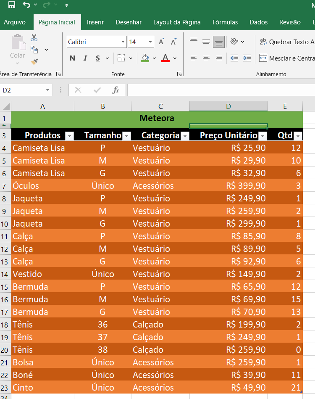Open the Categoria column filter

[185, 136]
